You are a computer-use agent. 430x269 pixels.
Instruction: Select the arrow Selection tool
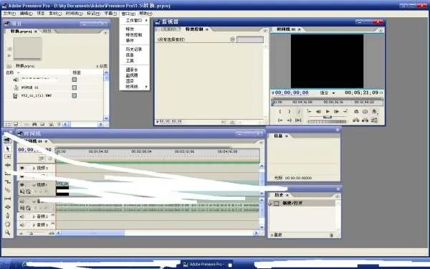(x=7, y=148)
